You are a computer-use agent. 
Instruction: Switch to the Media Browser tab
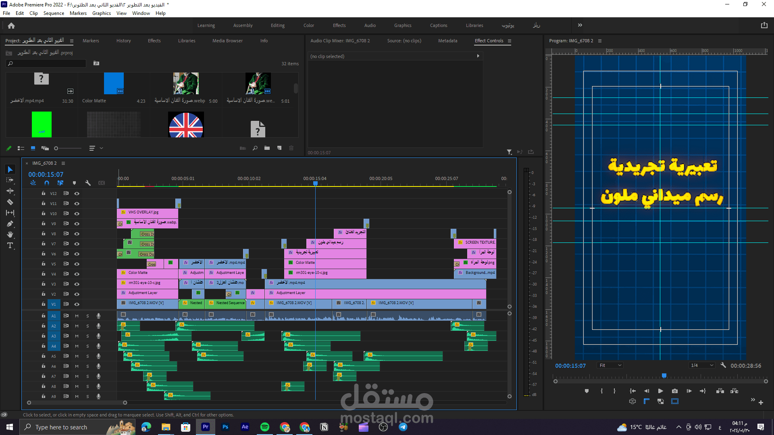point(227,41)
